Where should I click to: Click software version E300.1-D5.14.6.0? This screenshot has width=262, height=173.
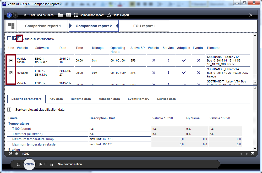coord(41,60)
